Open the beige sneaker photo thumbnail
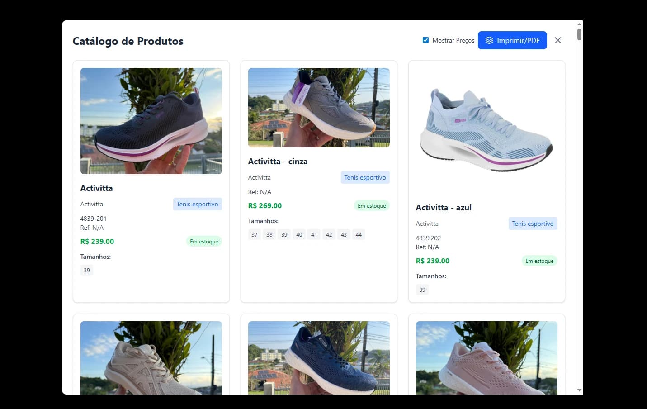Viewport: 647px width, 409px height. pyautogui.click(x=151, y=357)
